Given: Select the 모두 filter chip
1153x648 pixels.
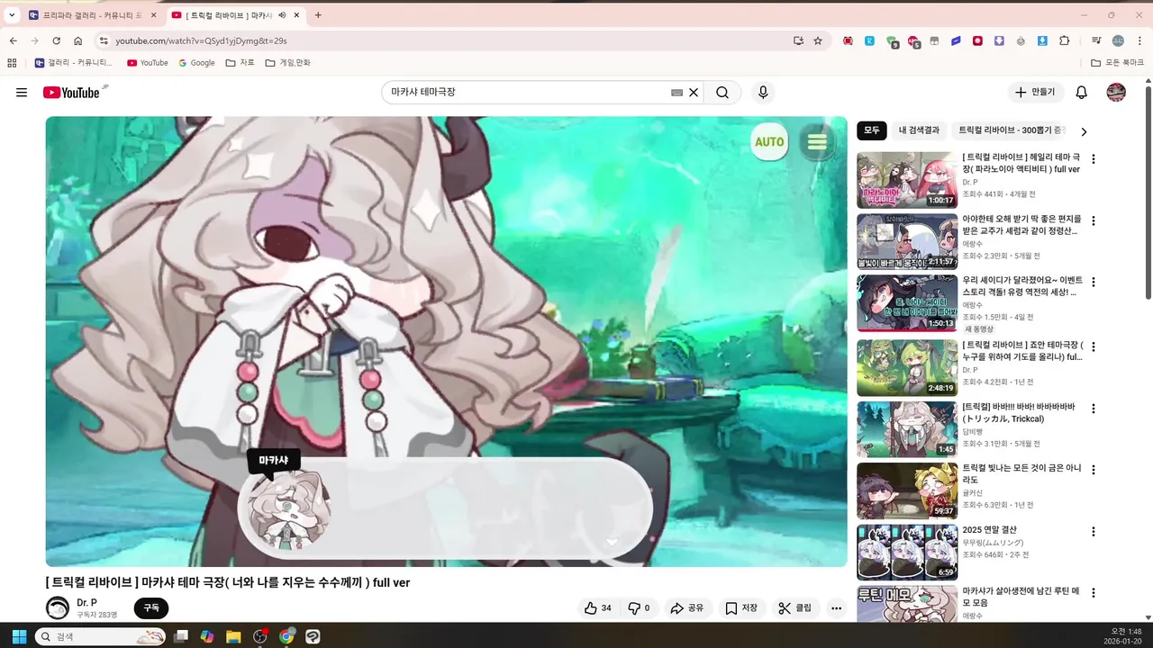Looking at the screenshot, I should click(872, 130).
